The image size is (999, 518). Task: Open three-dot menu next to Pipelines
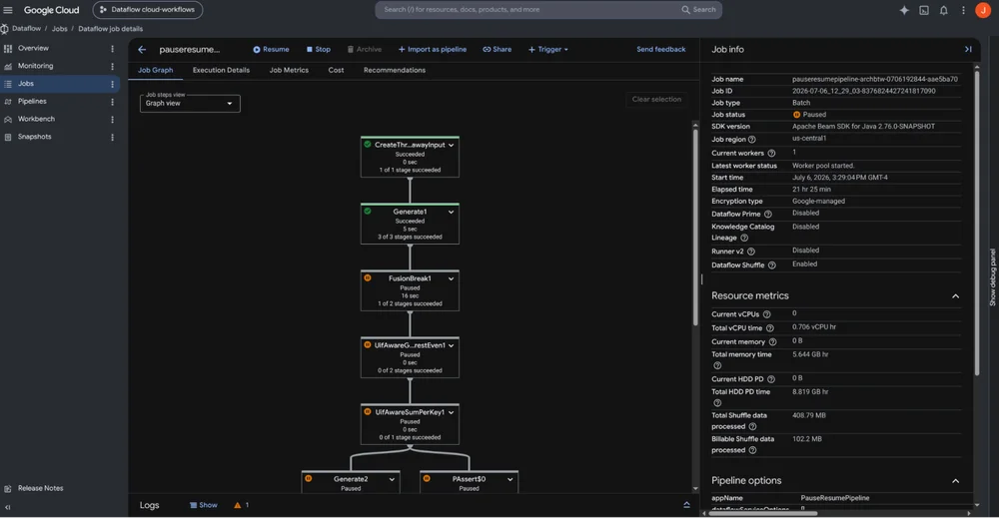click(x=112, y=102)
